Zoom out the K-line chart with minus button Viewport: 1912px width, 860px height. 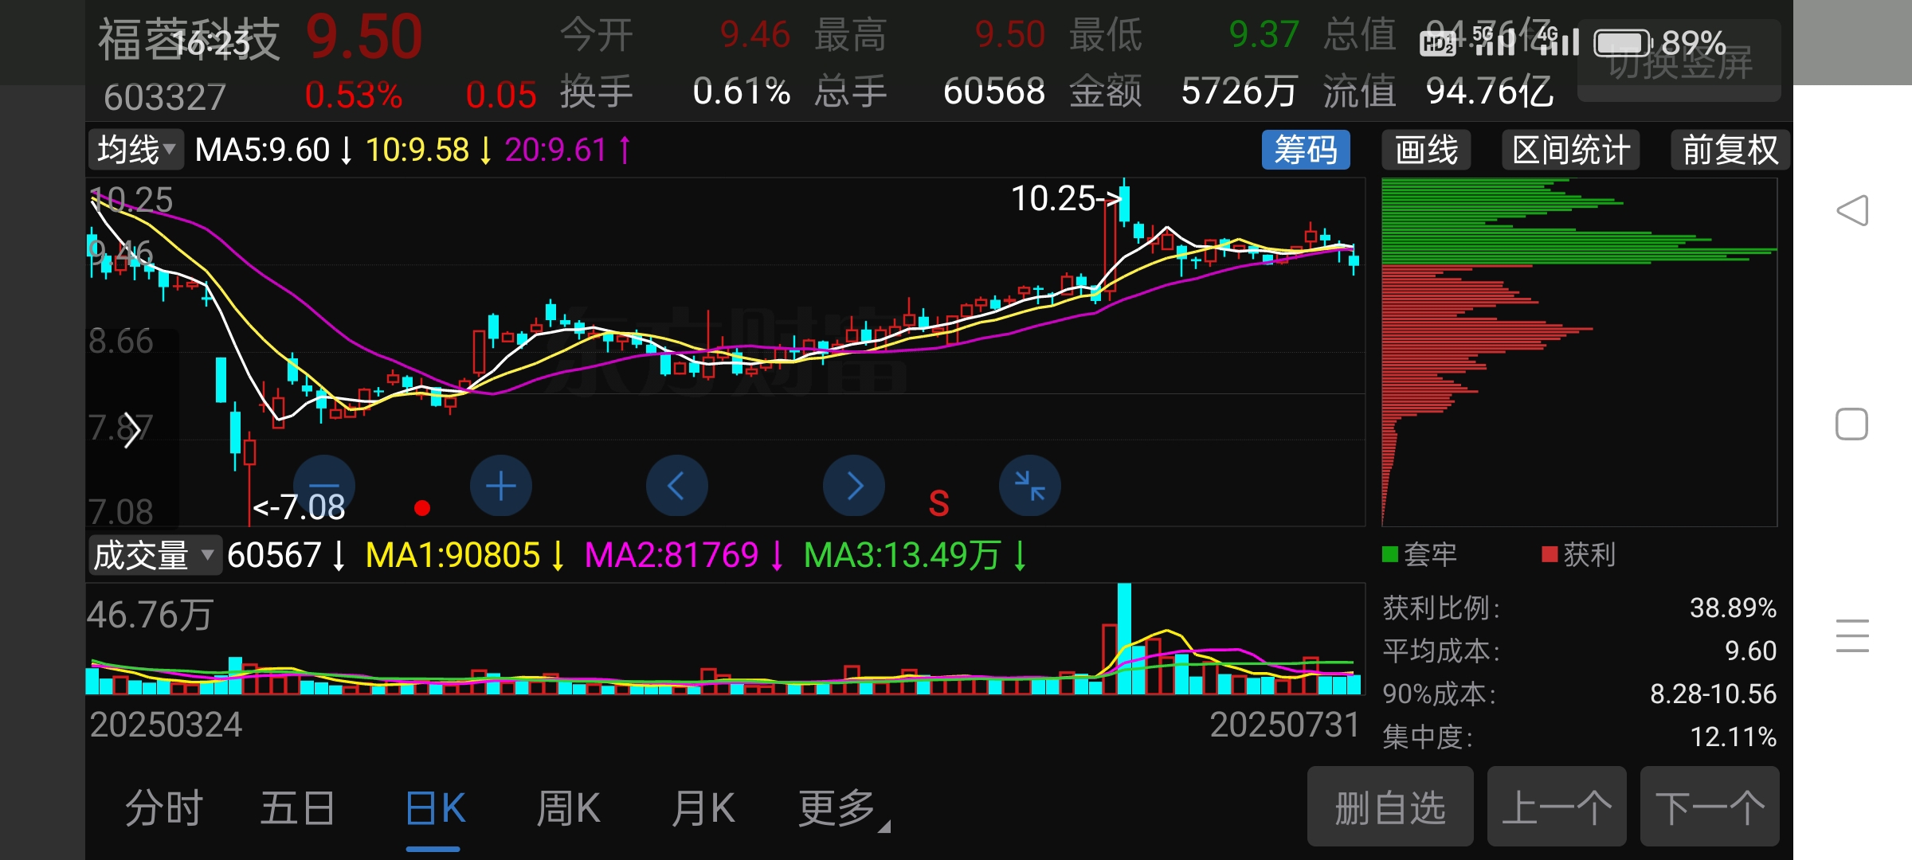pos(324,486)
